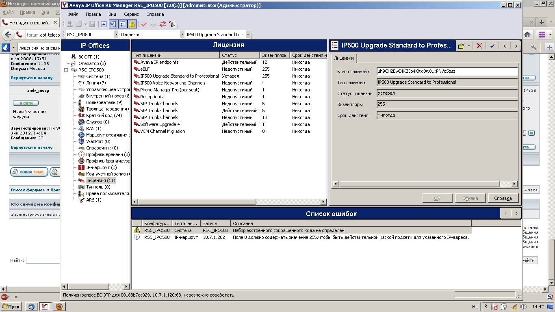Viewport: 555px width, 312px height.
Task: Open the Лицензия category dropdown
Action: (x=182, y=35)
